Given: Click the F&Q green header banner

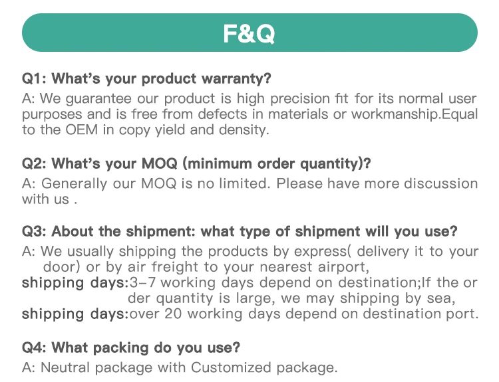Looking at the screenshot, I should (249, 33).
